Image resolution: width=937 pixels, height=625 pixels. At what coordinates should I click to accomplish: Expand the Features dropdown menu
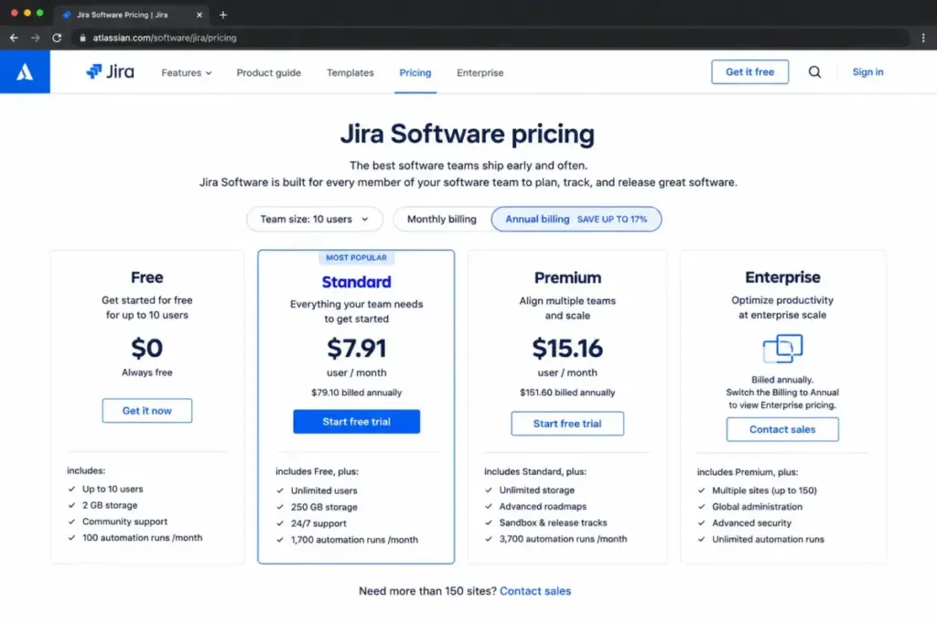(187, 72)
